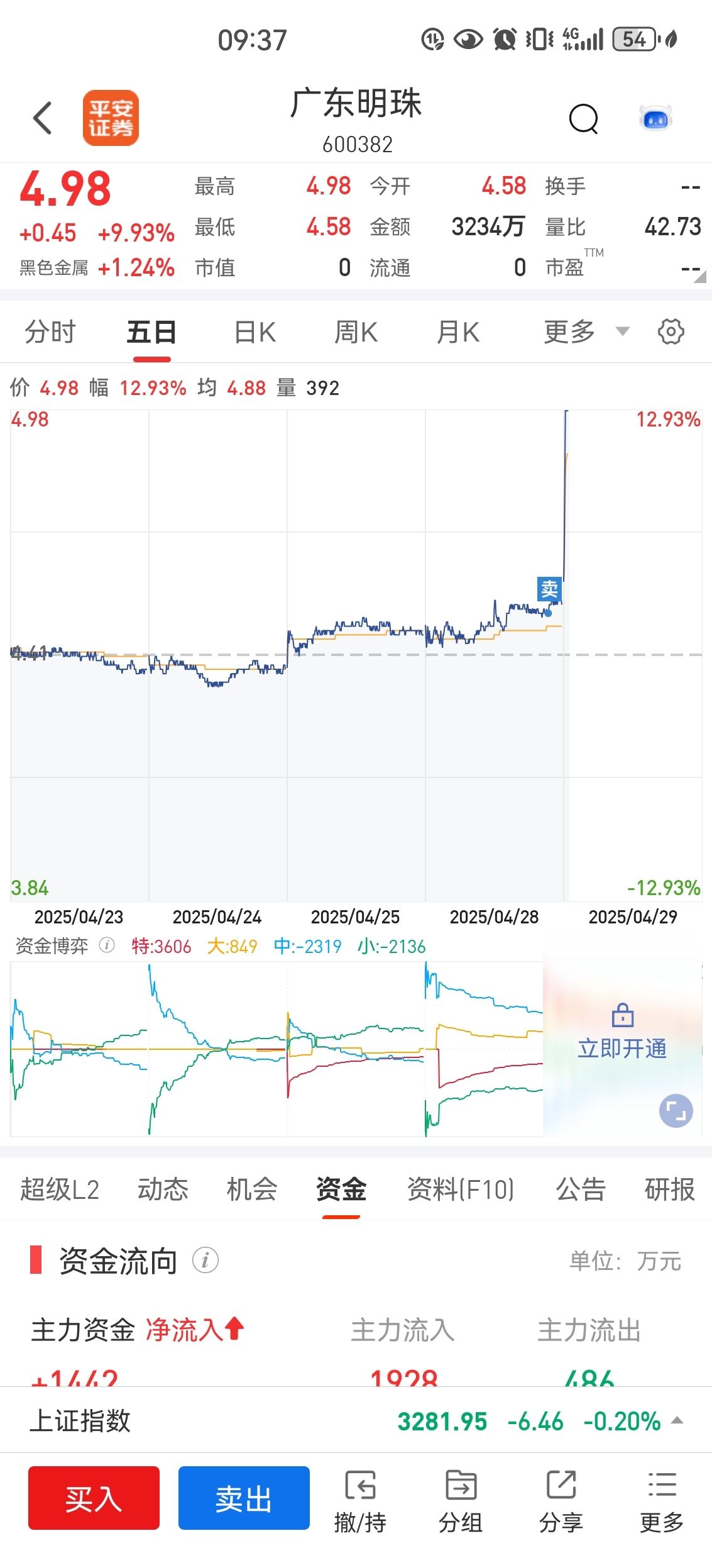Tap the 资金博弈 info icon

click(x=107, y=945)
